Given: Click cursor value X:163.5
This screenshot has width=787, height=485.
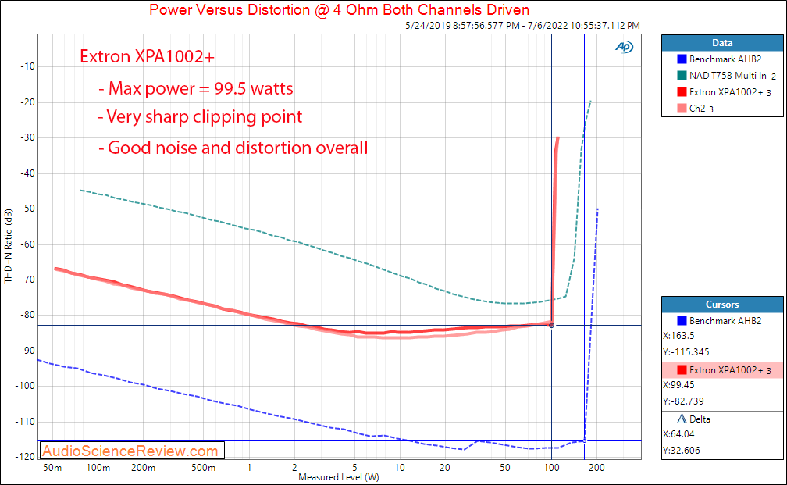Looking at the screenshot, I should (x=678, y=336).
